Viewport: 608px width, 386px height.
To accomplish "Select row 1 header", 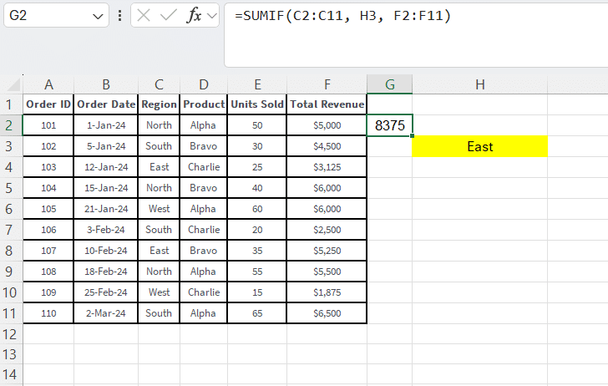I will [x=11, y=104].
